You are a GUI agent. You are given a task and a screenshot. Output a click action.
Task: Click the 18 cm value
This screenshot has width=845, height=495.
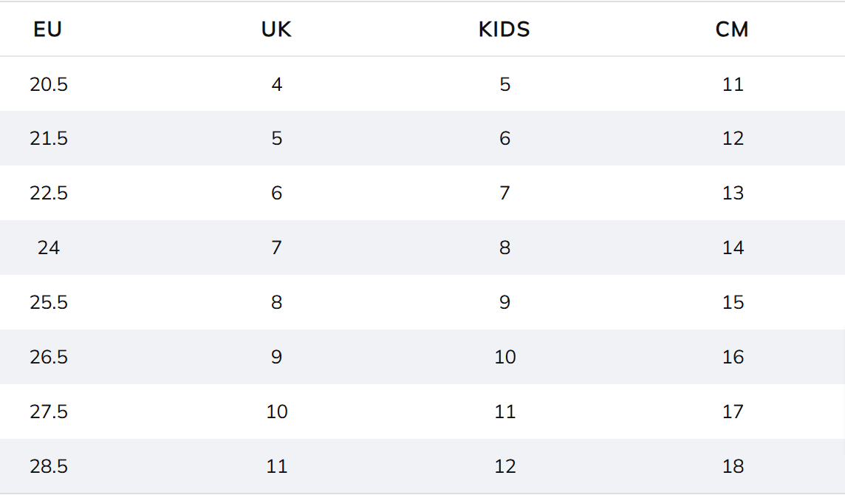pos(733,466)
